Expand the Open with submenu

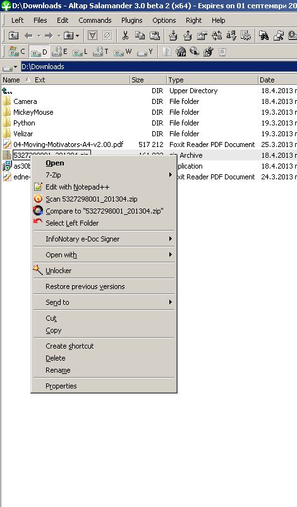[x=104, y=255]
